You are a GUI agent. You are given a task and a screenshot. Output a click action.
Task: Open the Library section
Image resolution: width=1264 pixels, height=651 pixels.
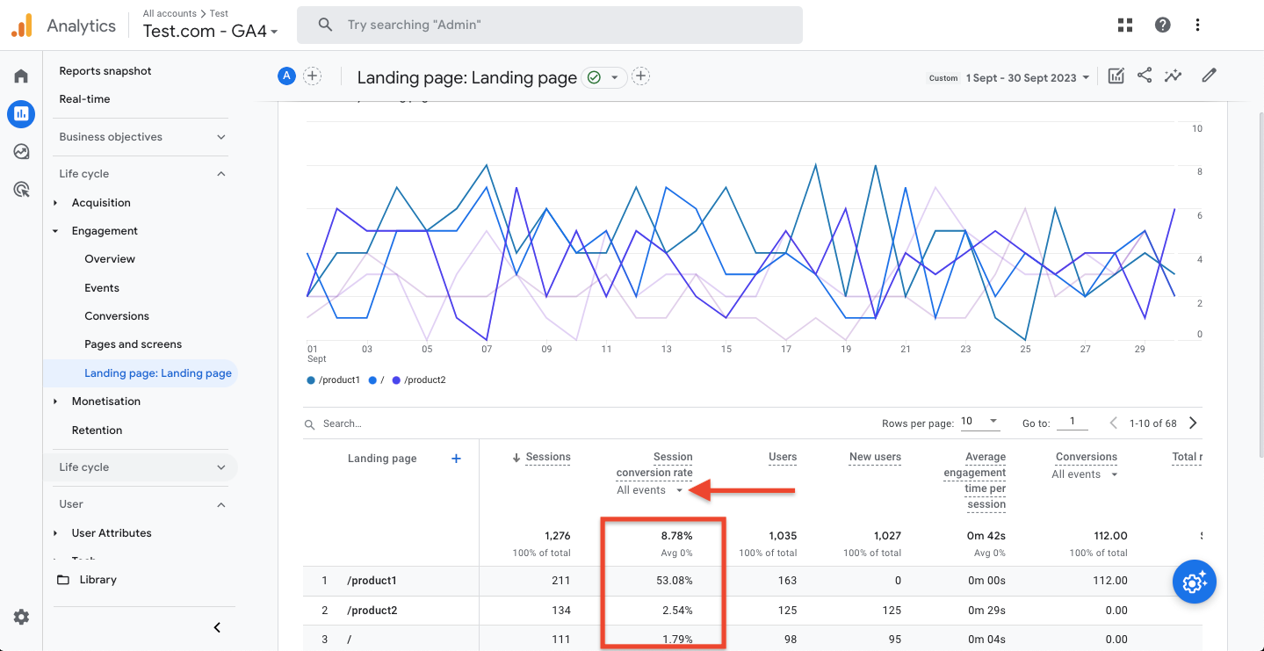[x=98, y=579]
